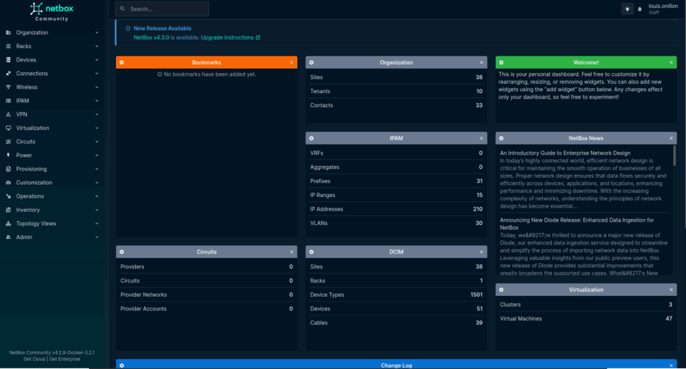Click the Devices icon in the sidebar
The image size is (686, 369).
(x=8, y=60)
